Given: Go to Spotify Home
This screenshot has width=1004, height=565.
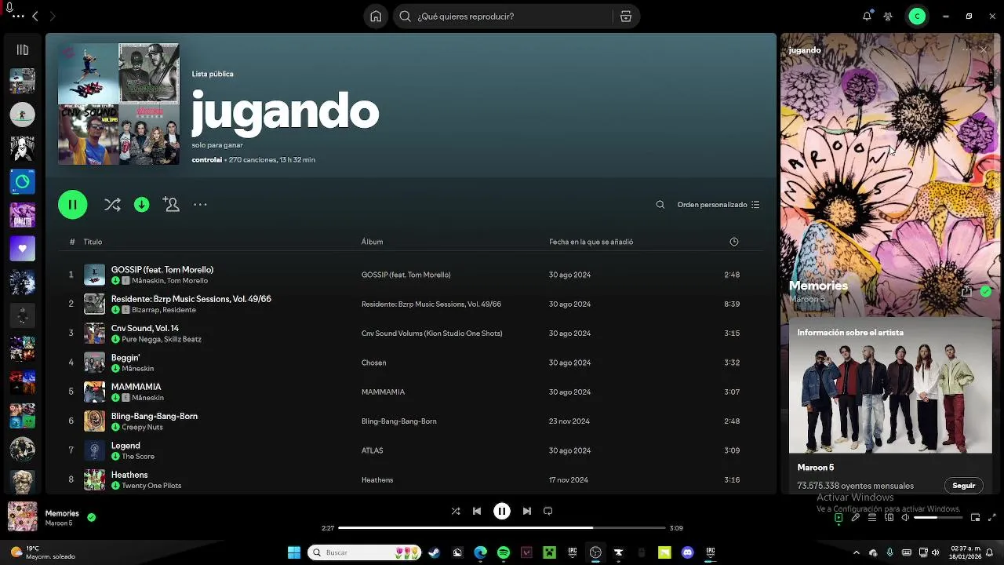Looking at the screenshot, I should 376,16.
